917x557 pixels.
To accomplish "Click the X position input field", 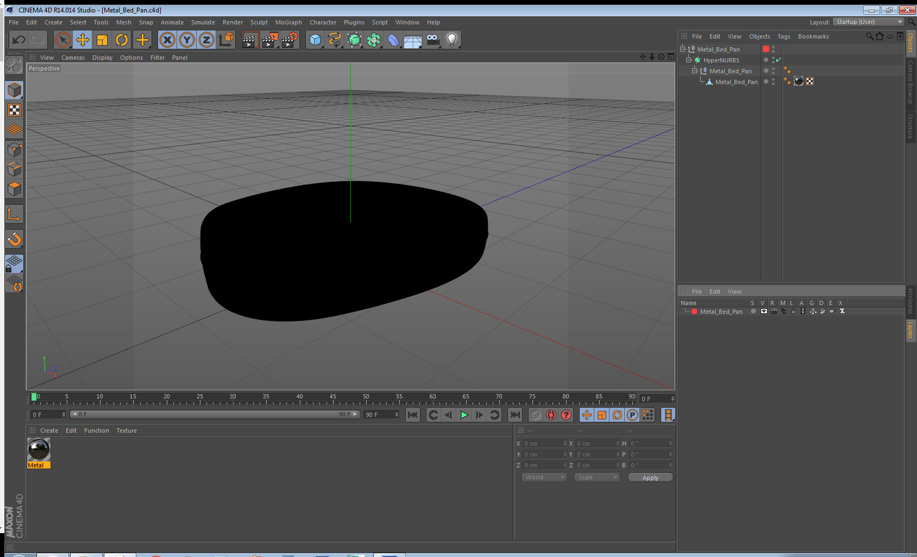I will coord(544,444).
